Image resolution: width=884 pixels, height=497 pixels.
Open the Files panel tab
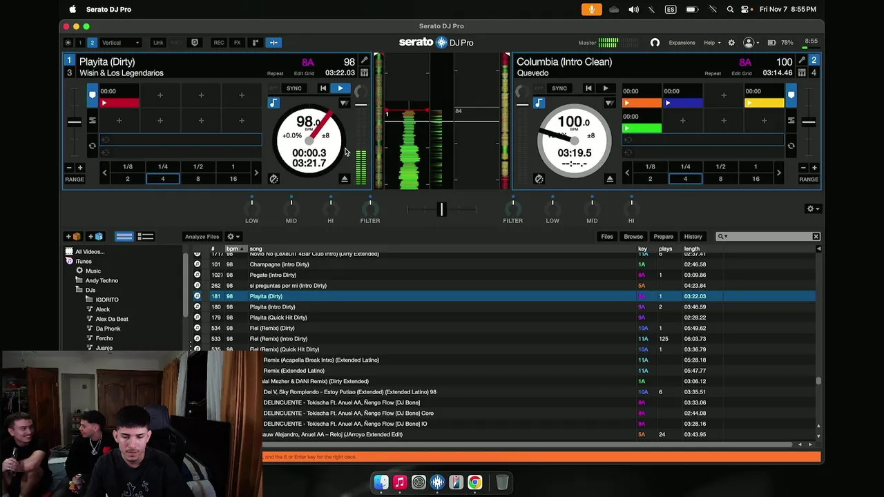click(607, 237)
